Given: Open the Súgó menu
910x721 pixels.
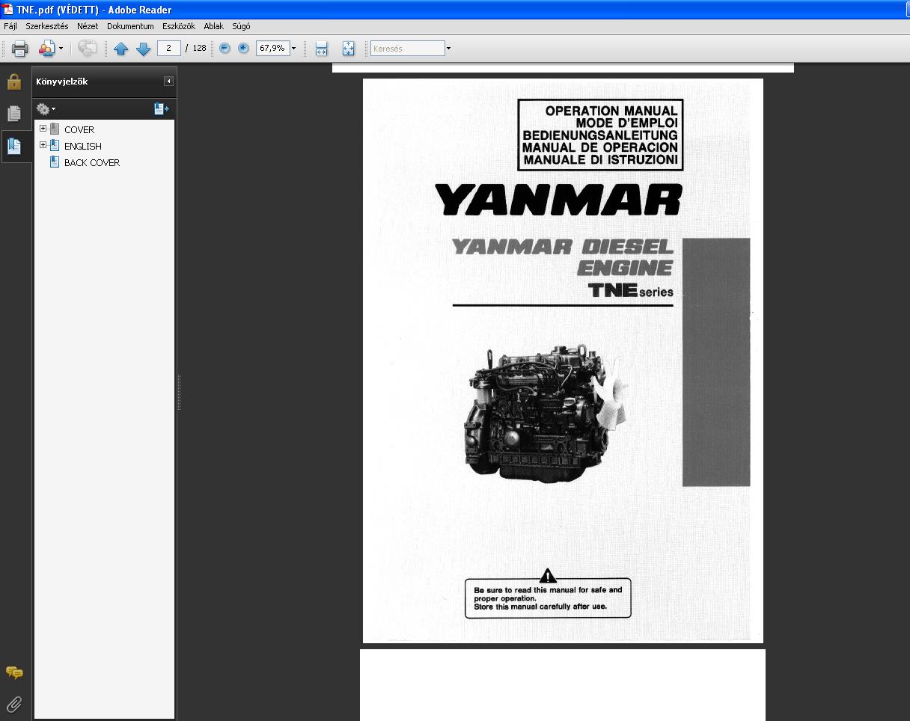Looking at the screenshot, I should click(241, 26).
